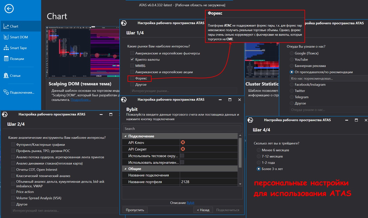
Task: Minimize the Bybit setup window
Action: [220, 100]
